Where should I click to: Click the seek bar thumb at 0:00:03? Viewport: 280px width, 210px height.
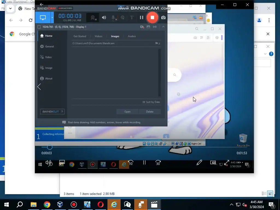[x=50, y=147]
